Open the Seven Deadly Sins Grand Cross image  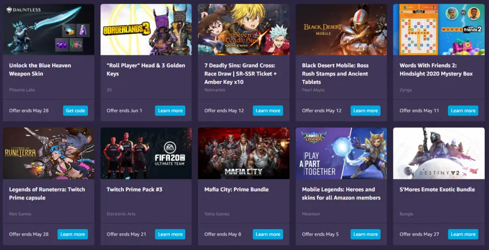coord(244,30)
